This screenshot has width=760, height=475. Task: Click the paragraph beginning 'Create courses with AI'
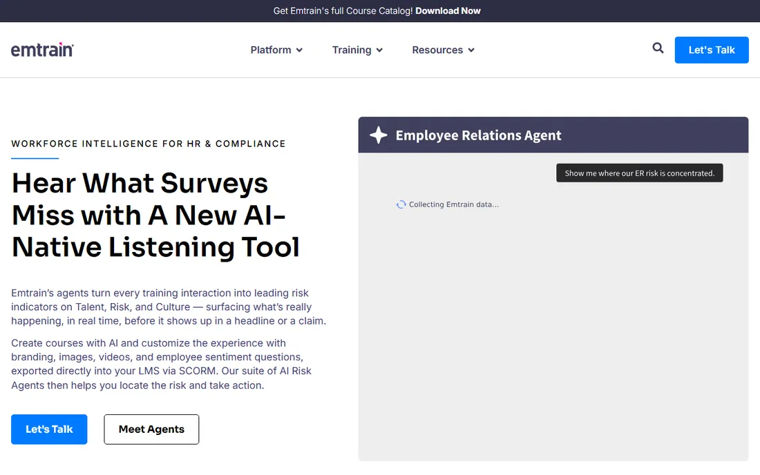click(x=162, y=364)
